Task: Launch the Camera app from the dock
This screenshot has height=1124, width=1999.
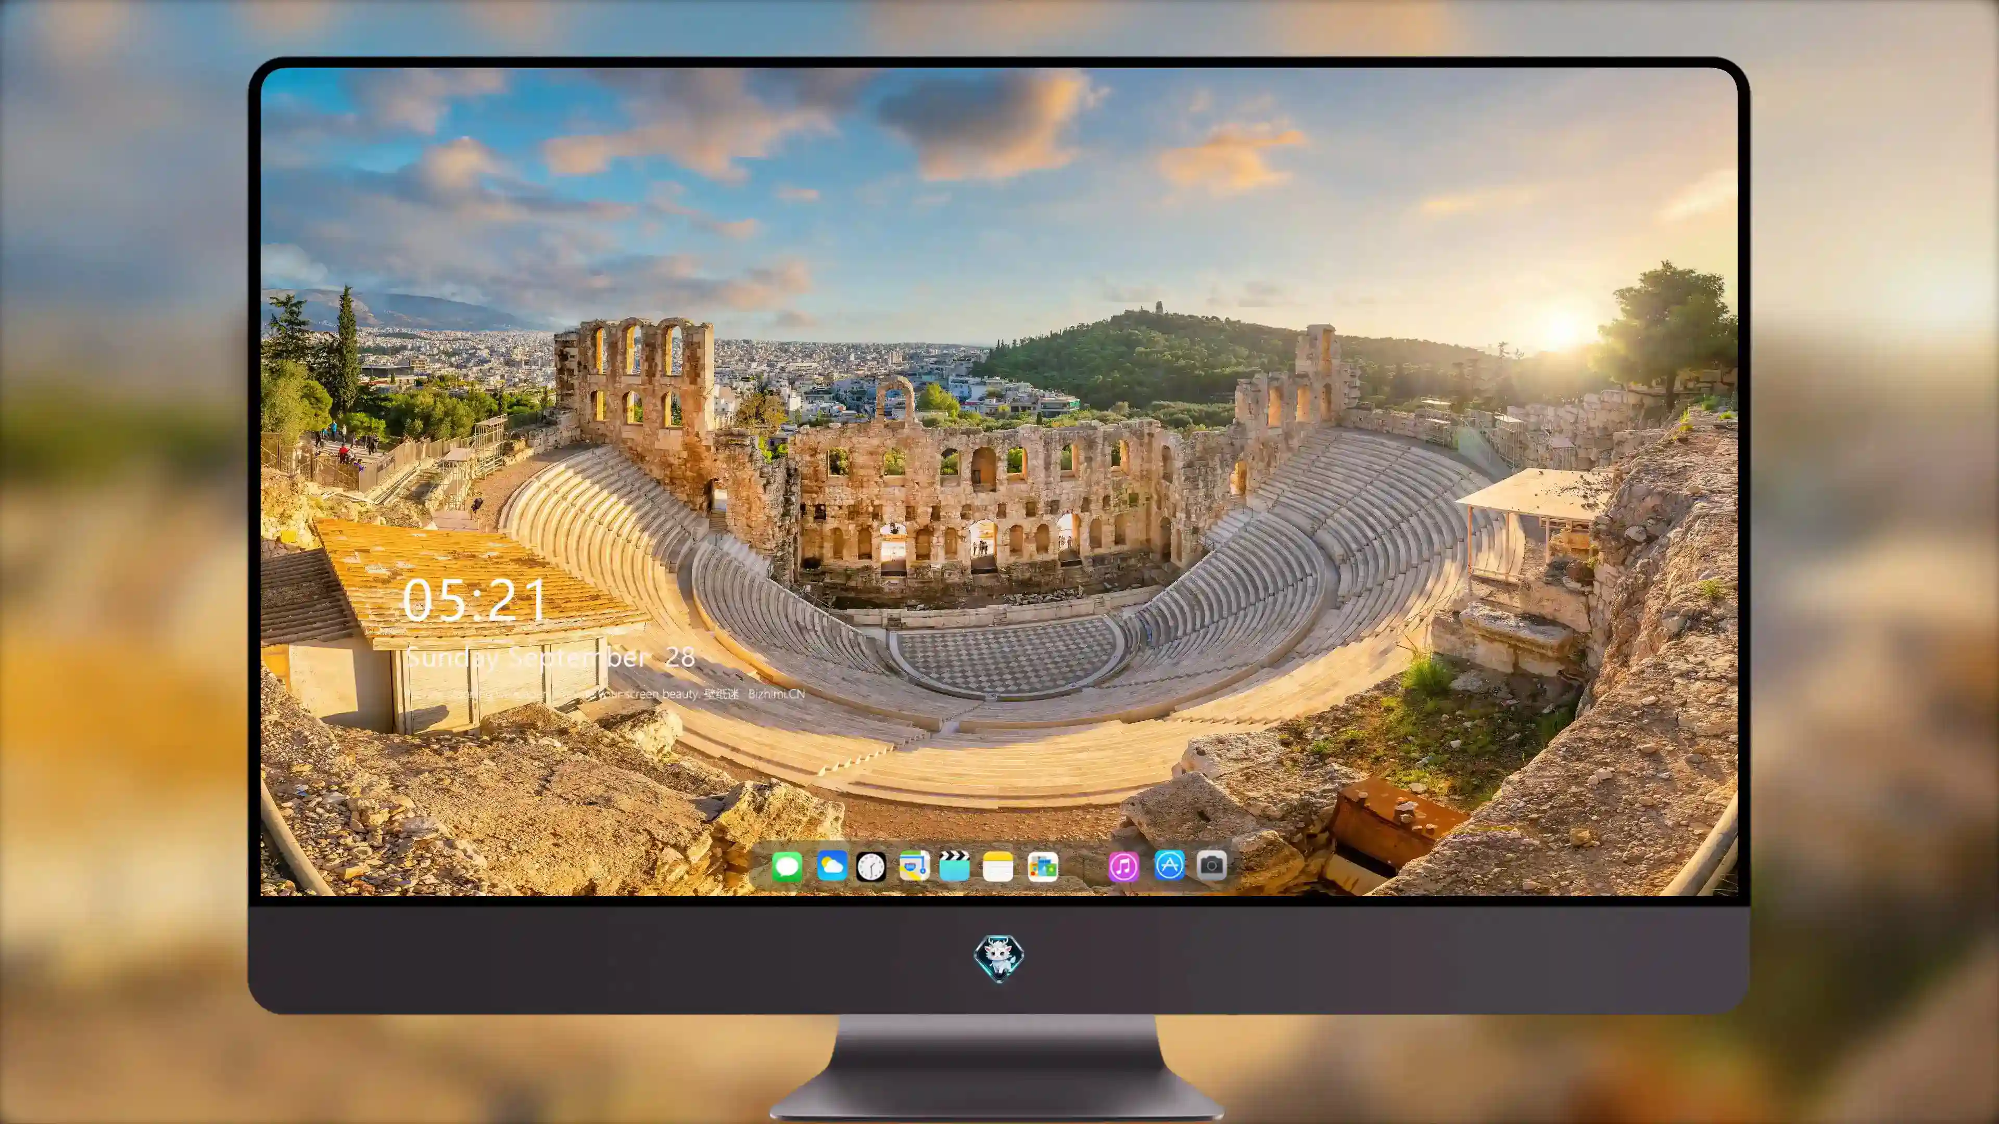Action: coord(1211,866)
